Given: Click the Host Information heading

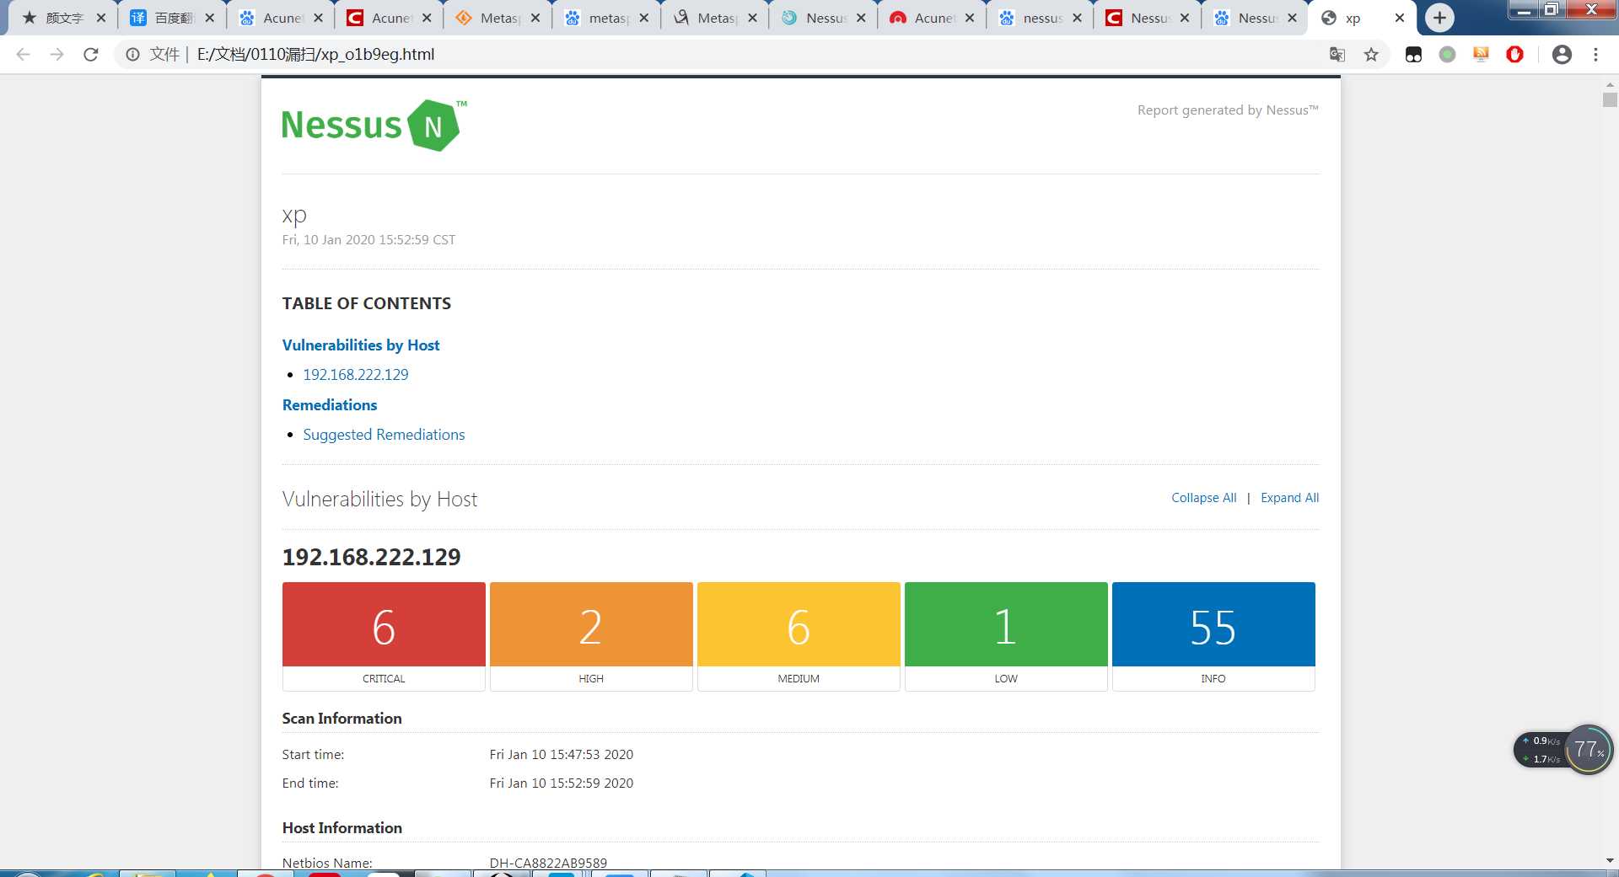Looking at the screenshot, I should pyautogui.click(x=342, y=828).
